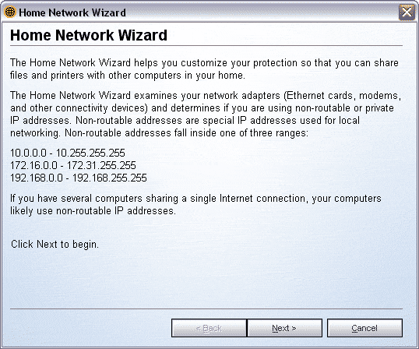Click the disabled Back button

coord(209,328)
